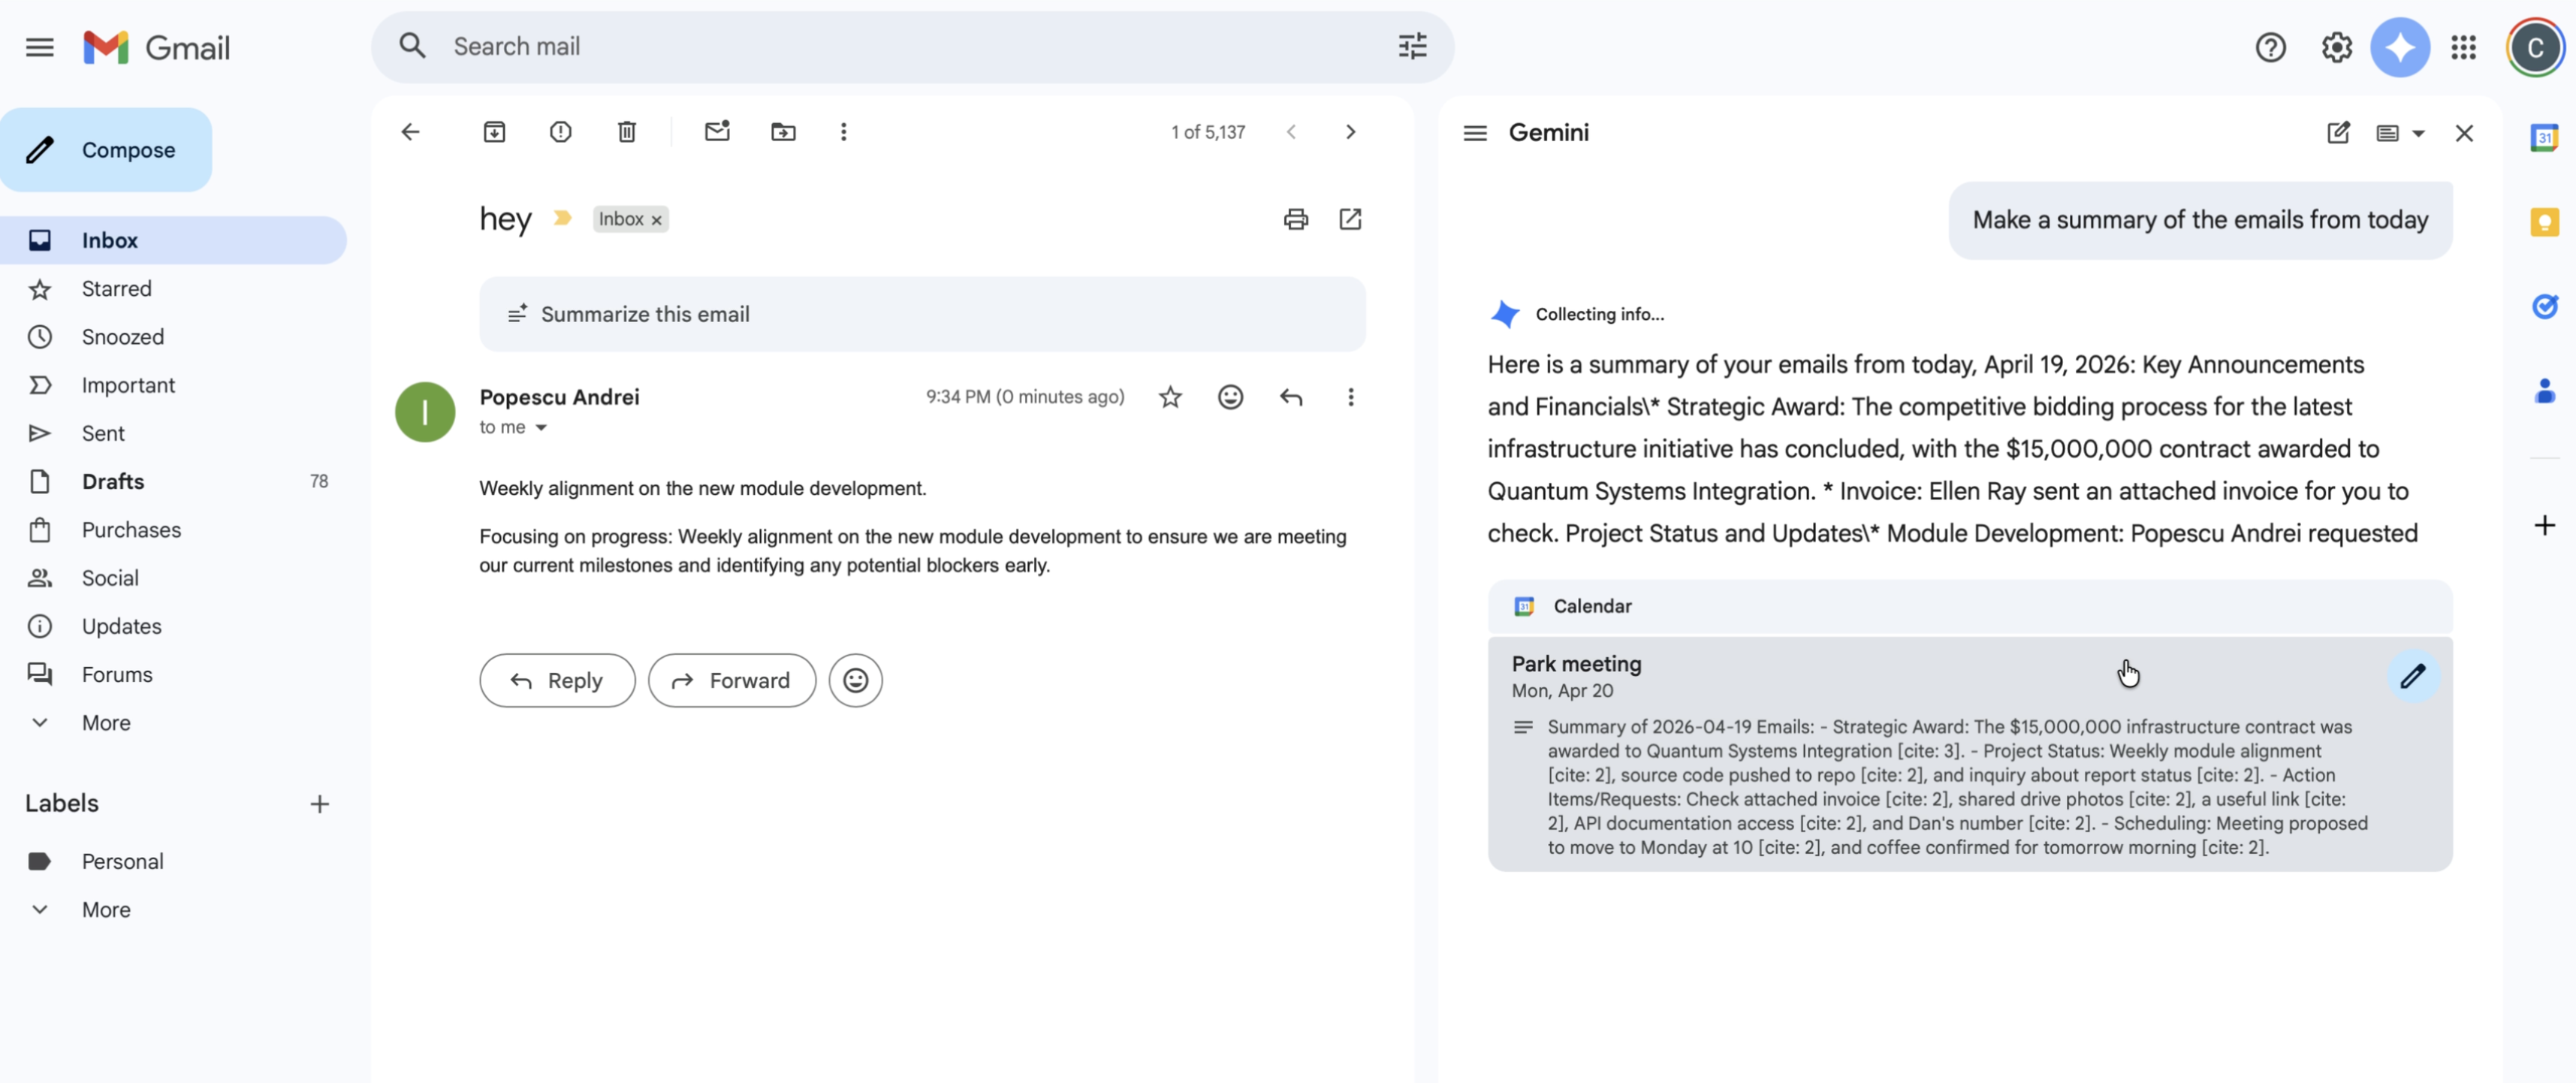The image size is (2576, 1083).
Task: Open the Move to folder icon
Action: click(783, 132)
